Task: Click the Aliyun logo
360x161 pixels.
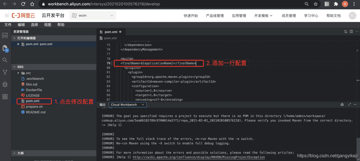Action: coord(23,15)
